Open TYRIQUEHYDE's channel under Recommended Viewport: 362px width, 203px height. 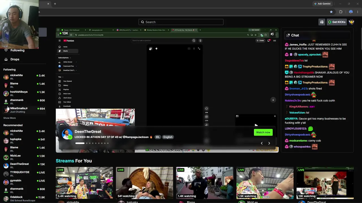pos(24,174)
